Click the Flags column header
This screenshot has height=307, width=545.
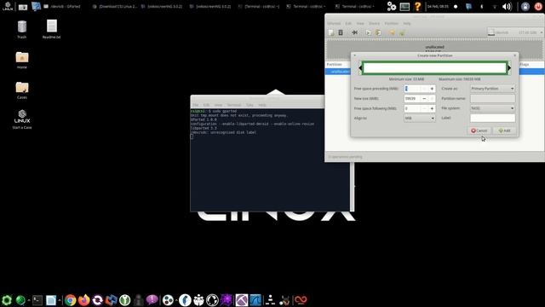(525, 65)
